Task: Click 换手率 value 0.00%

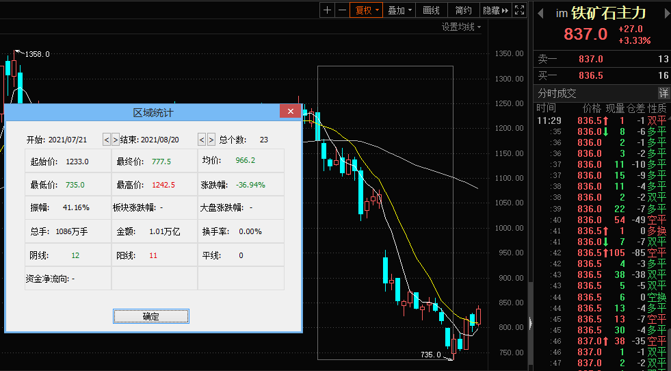Action: click(x=250, y=232)
